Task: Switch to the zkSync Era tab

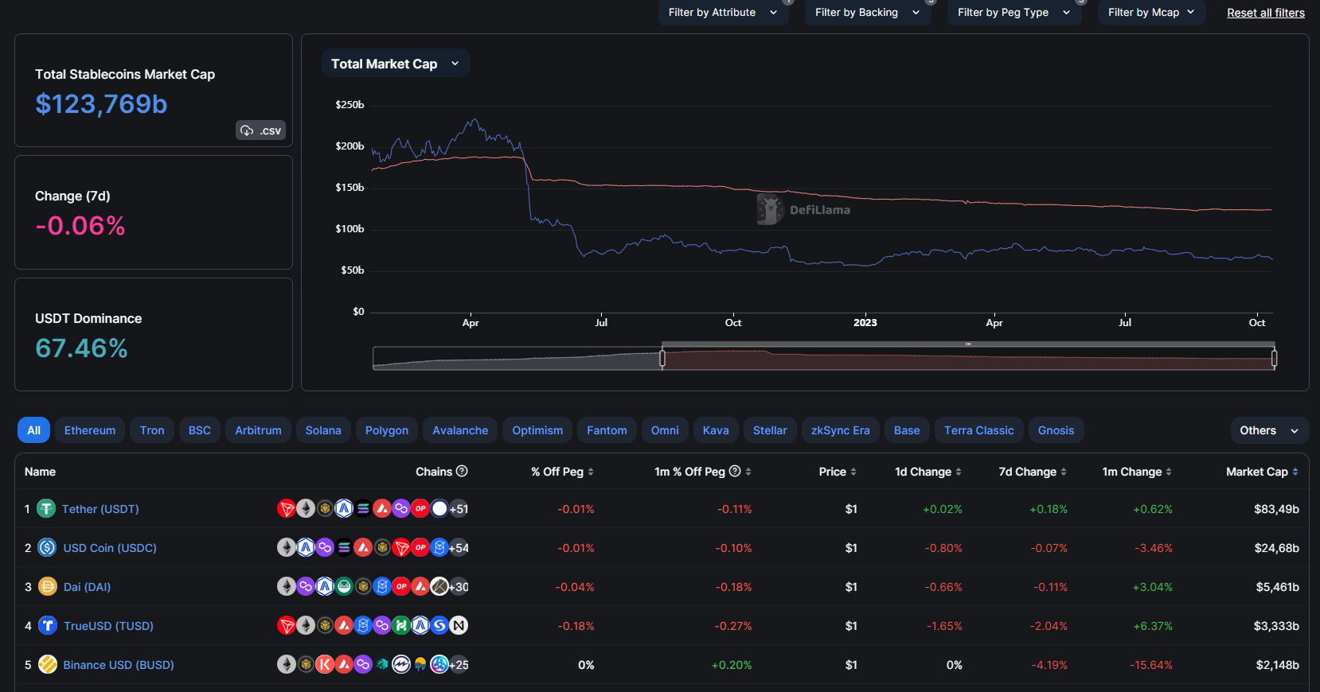Action: pyautogui.click(x=841, y=430)
